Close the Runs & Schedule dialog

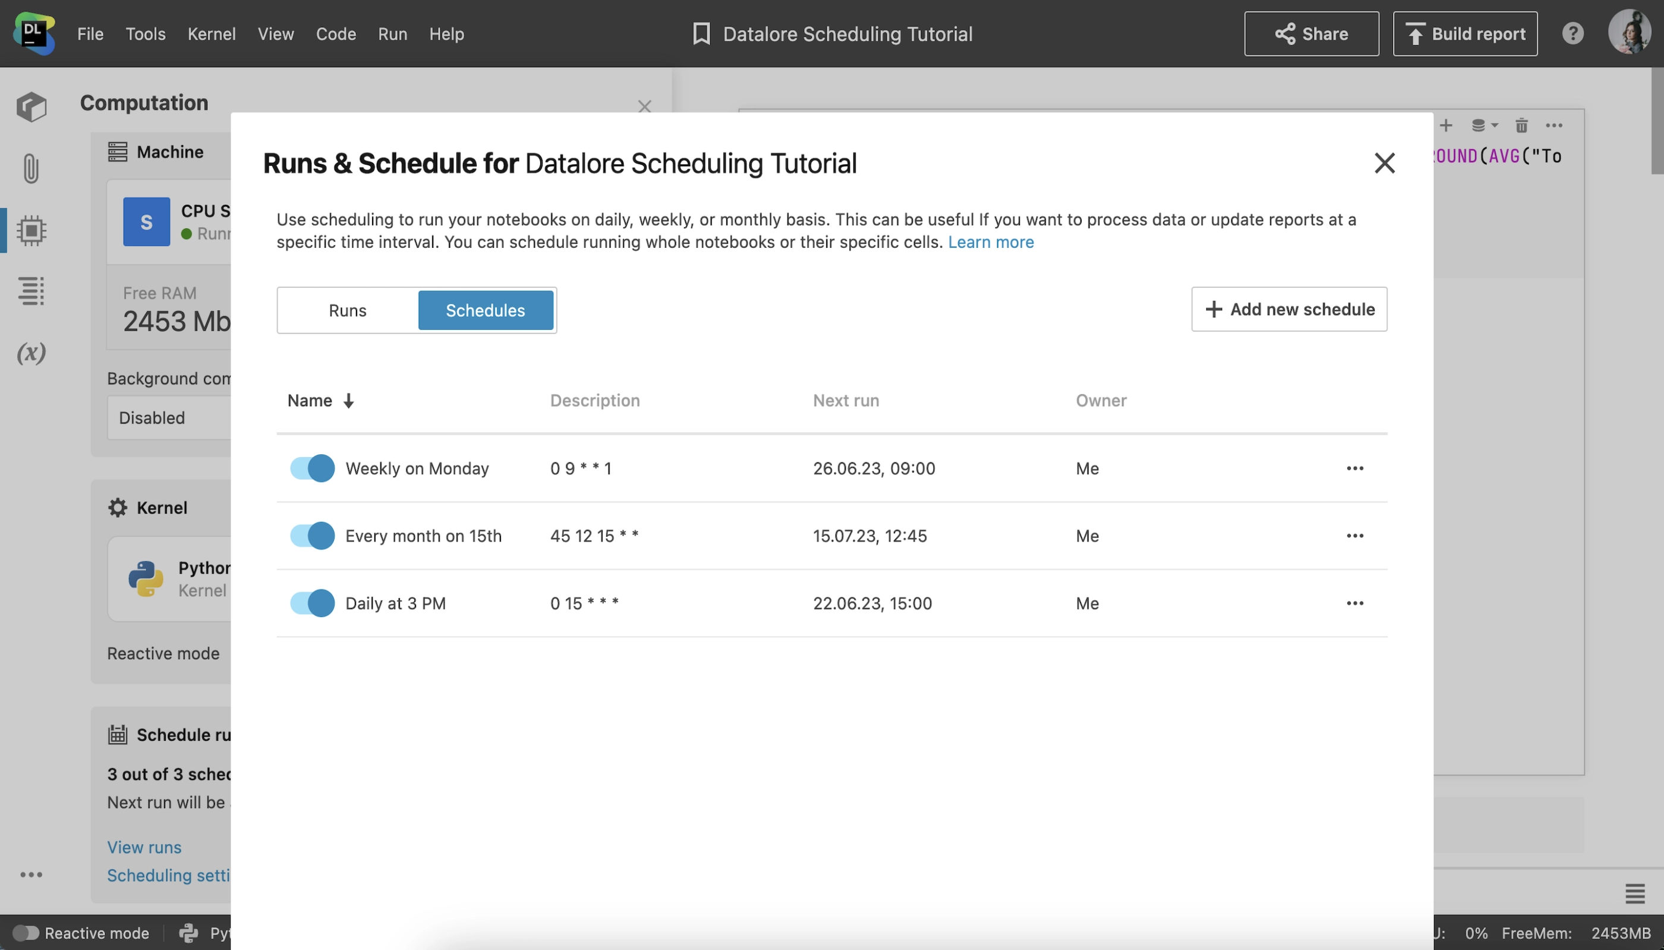point(1384,163)
